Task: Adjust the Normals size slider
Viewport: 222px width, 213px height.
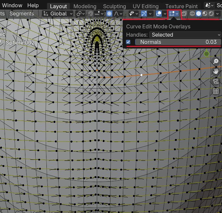Action: 178,42
